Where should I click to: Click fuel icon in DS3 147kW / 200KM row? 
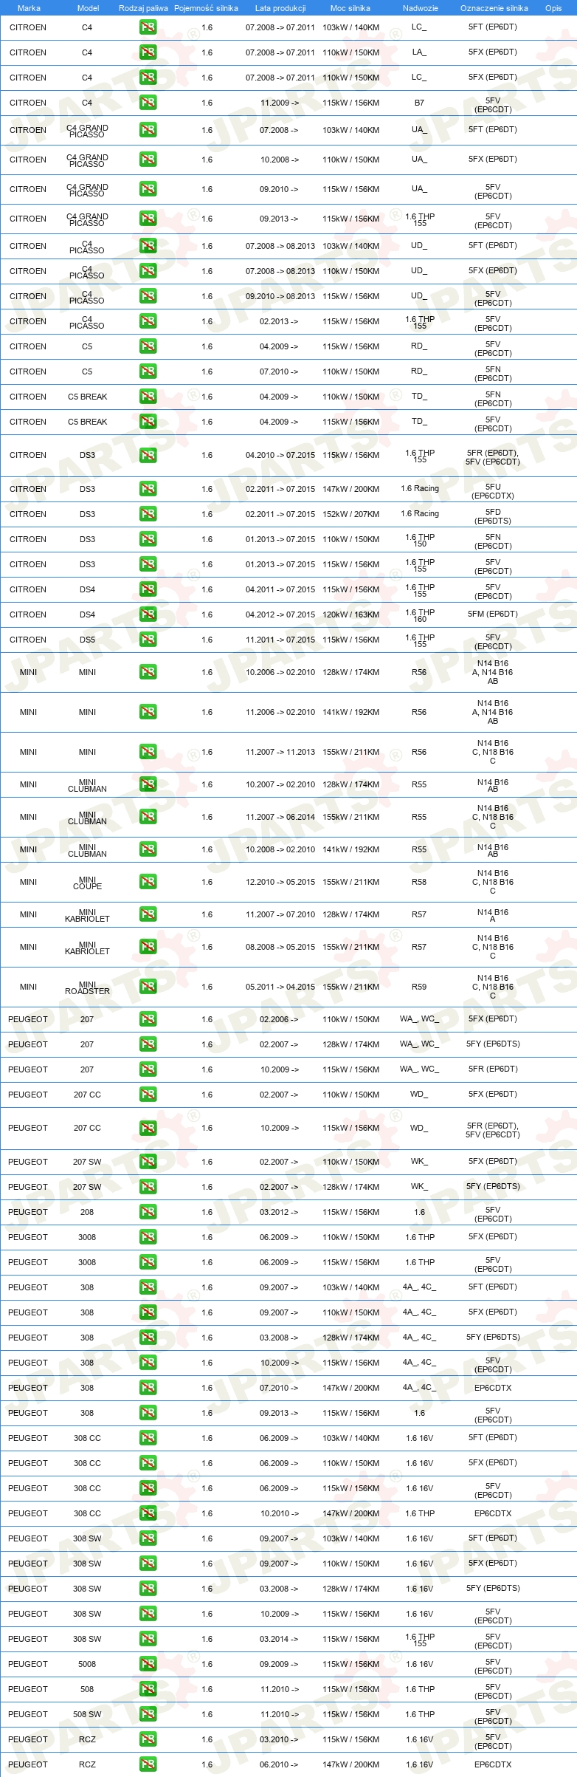pyautogui.click(x=148, y=489)
